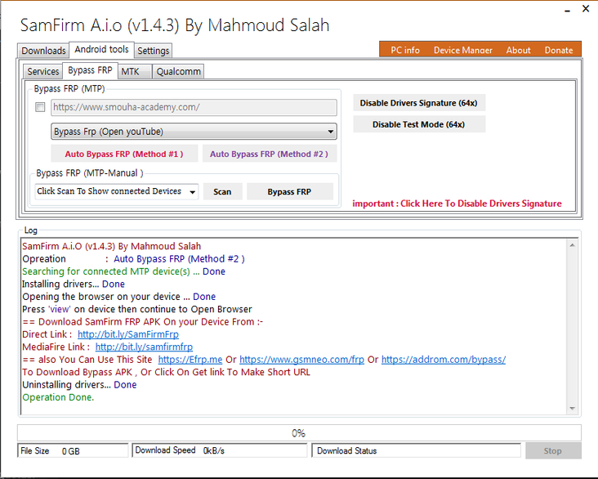Image resolution: width=598 pixels, height=479 pixels.
Task: Click important Disable Drivers Signature red link
Action: point(457,204)
